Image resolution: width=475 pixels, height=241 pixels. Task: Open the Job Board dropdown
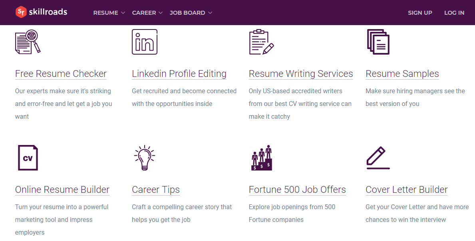coord(191,13)
